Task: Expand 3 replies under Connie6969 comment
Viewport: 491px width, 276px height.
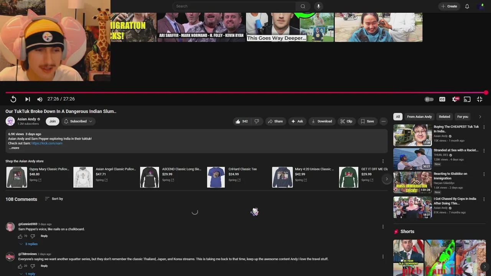Action: [x=28, y=244]
